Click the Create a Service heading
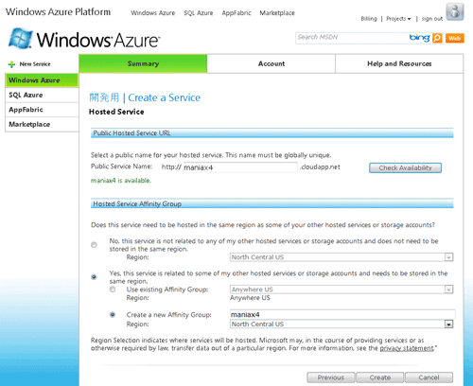Screen dimensions: 473x386 (x=164, y=97)
